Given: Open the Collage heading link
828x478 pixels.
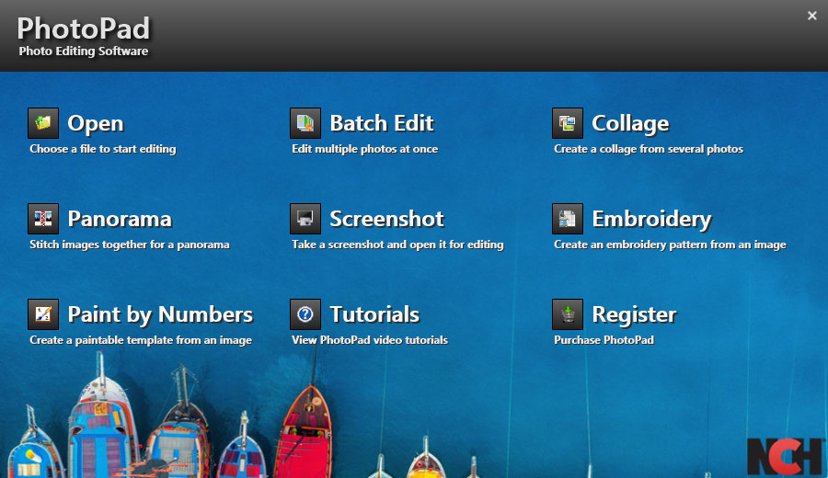Looking at the screenshot, I should pos(630,123).
